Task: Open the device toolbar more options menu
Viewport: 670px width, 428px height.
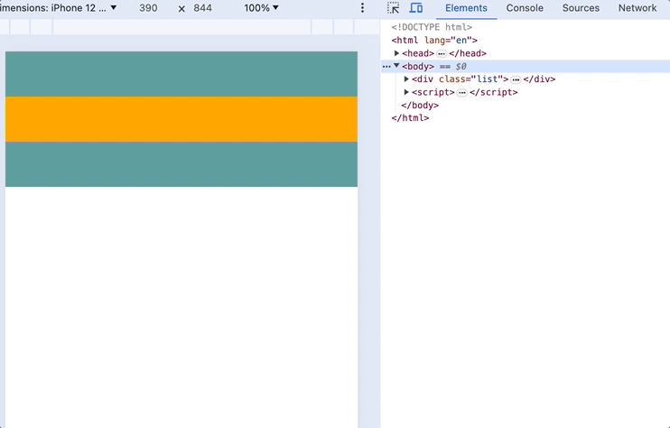Action: (362, 8)
